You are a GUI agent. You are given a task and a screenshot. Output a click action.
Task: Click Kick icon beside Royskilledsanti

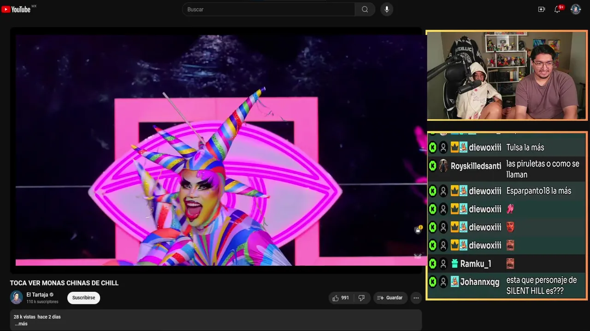(x=433, y=165)
